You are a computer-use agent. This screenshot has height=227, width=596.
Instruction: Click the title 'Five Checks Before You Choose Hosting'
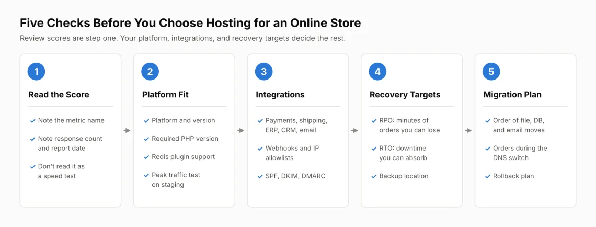click(x=190, y=23)
